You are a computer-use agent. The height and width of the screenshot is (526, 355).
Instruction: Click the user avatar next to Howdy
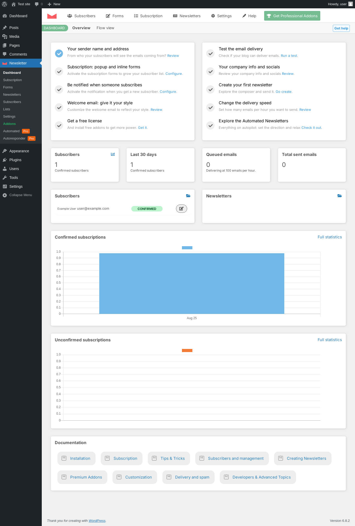tap(351, 4)
